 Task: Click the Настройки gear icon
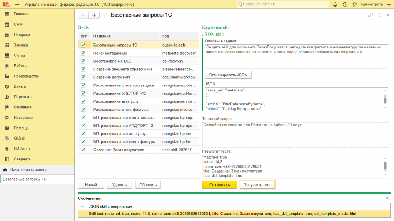[7, 118]
